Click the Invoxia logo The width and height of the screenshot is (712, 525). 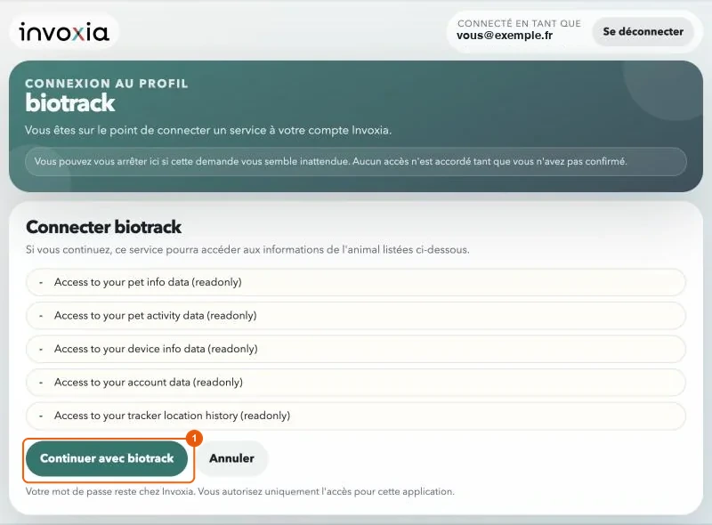point(63,32)
